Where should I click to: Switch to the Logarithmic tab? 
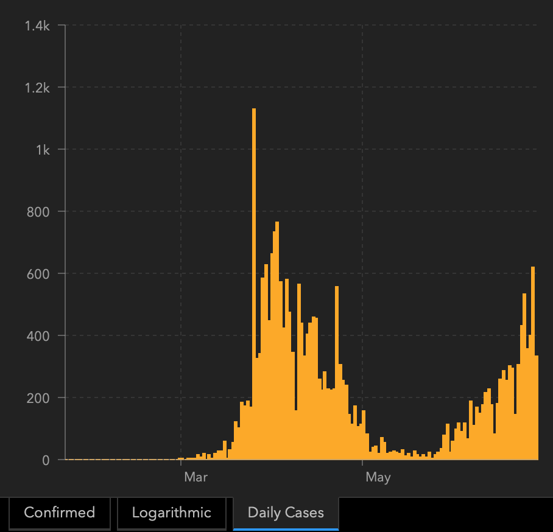pos(171,513)
